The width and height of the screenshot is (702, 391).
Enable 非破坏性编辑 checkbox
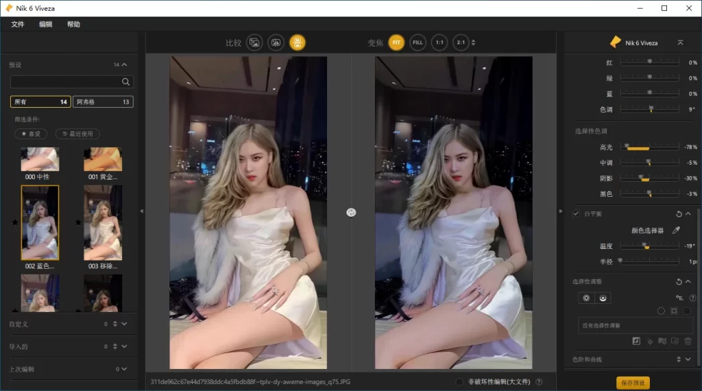(x=459, y=382)
